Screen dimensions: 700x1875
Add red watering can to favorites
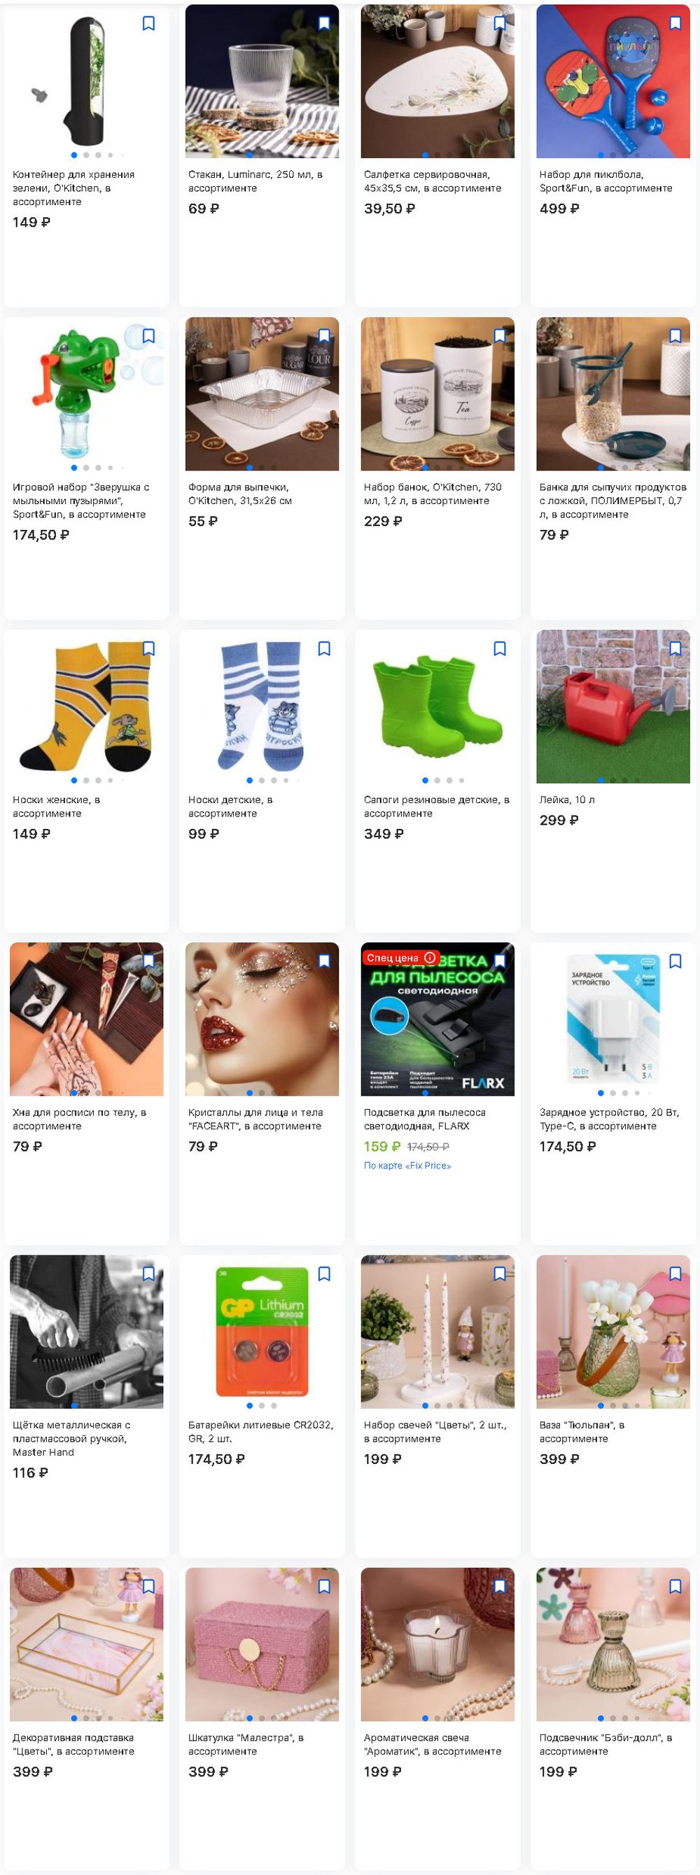[x=675, y=648]
